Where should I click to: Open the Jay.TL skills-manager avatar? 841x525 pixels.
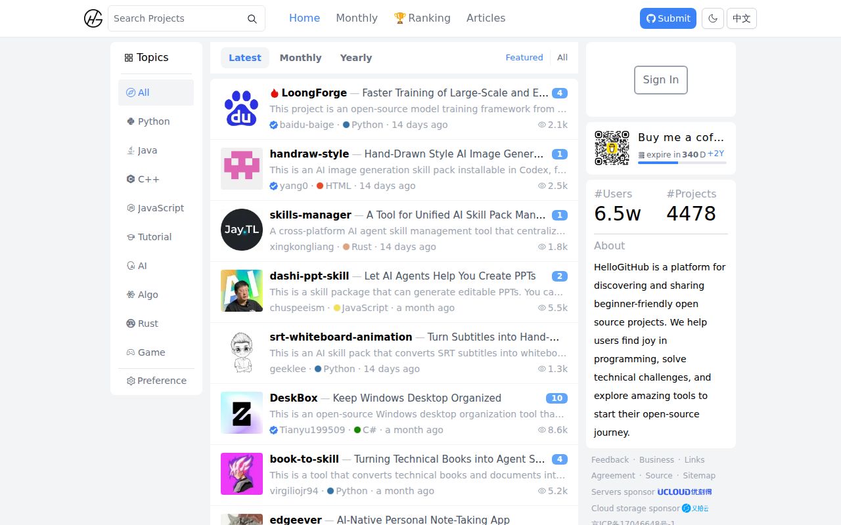coord(242,230)
